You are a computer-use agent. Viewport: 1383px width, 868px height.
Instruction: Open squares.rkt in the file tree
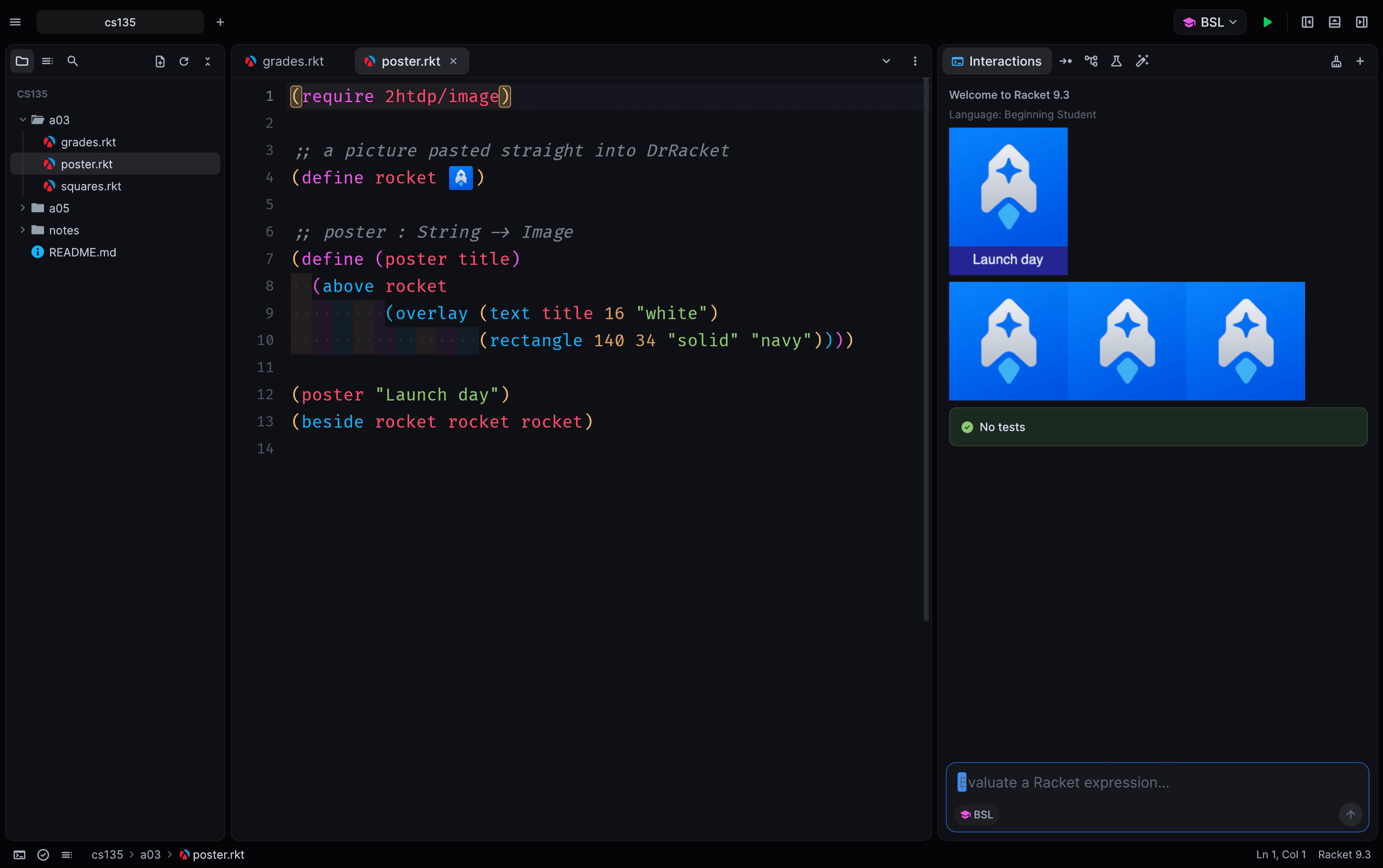click(115, 186)
